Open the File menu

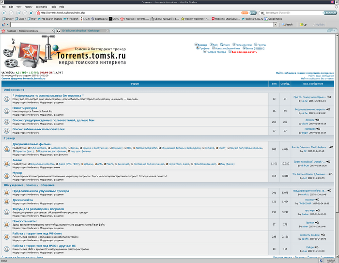[x=4, y=7]
